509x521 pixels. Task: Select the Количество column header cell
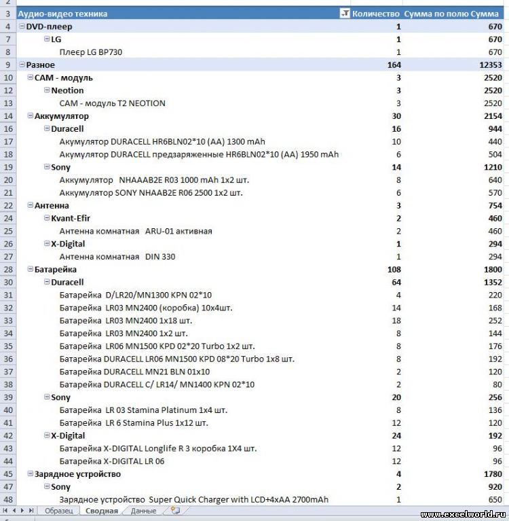(375, 14)
